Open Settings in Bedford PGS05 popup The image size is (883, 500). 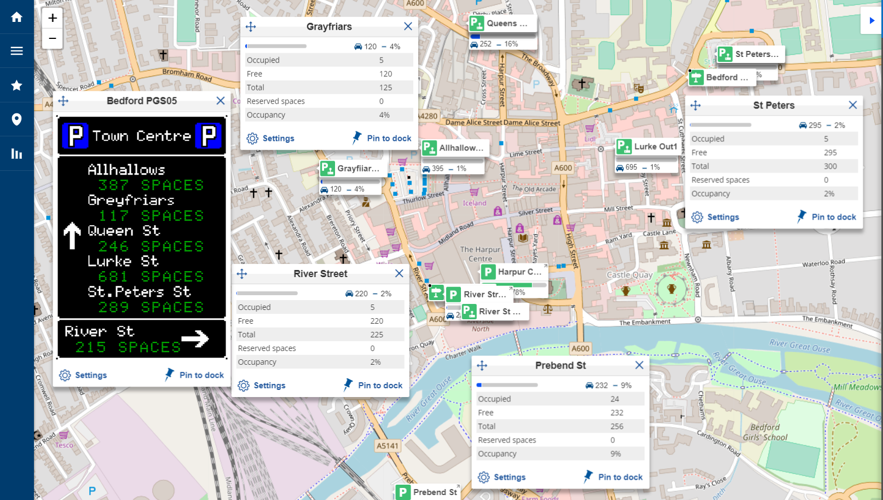tap(83, 375)
